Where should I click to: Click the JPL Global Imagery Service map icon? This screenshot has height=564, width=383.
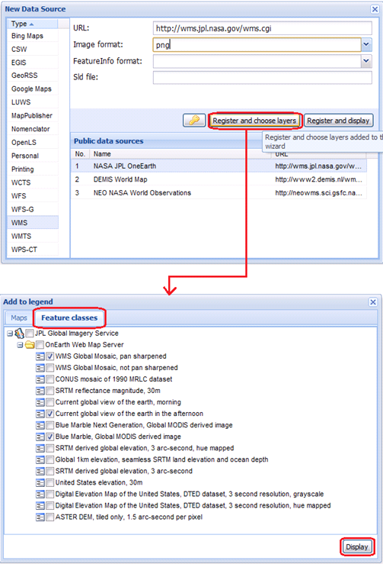point(19,334)
